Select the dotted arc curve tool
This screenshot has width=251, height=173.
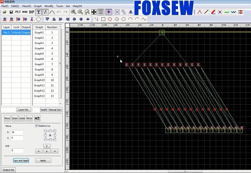point(52,12)
